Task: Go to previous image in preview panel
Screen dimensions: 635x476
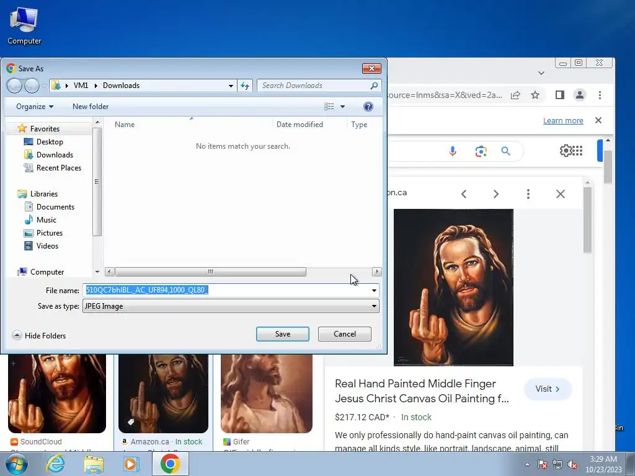Action: [464, 194]
